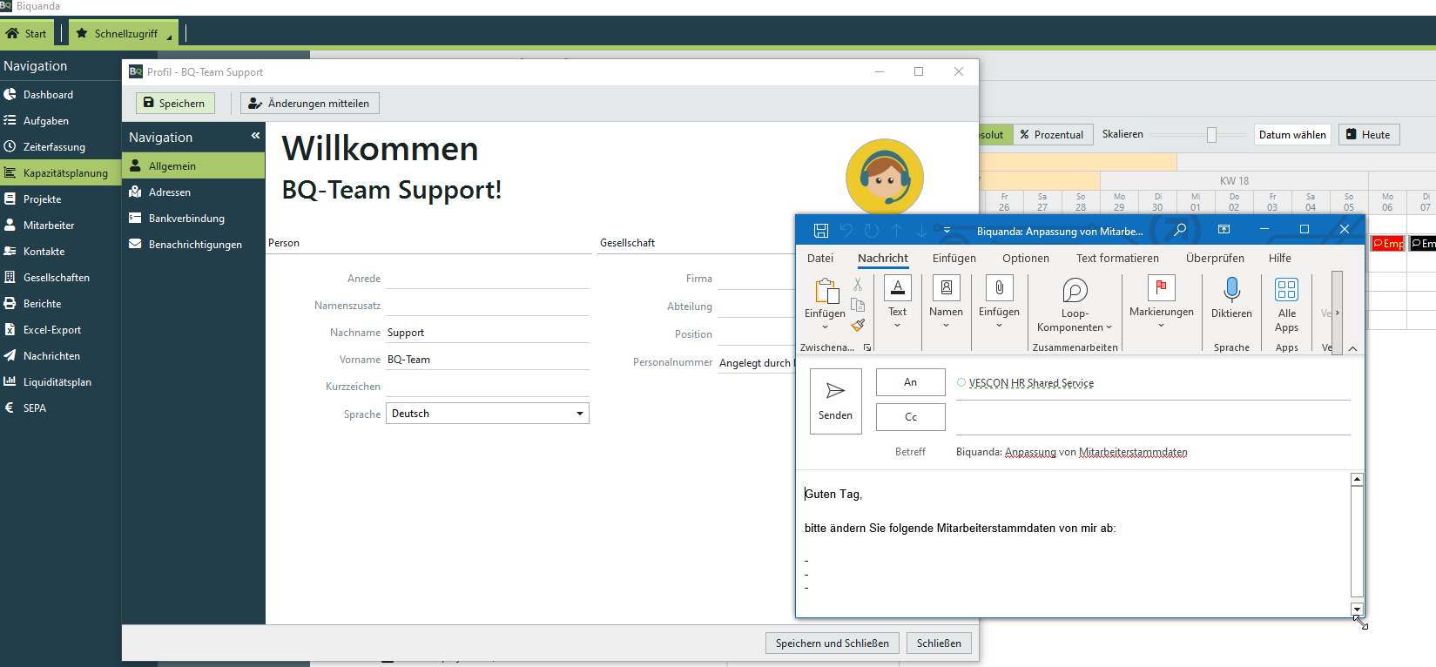Click the Cc button in the email

coord(910,417)
